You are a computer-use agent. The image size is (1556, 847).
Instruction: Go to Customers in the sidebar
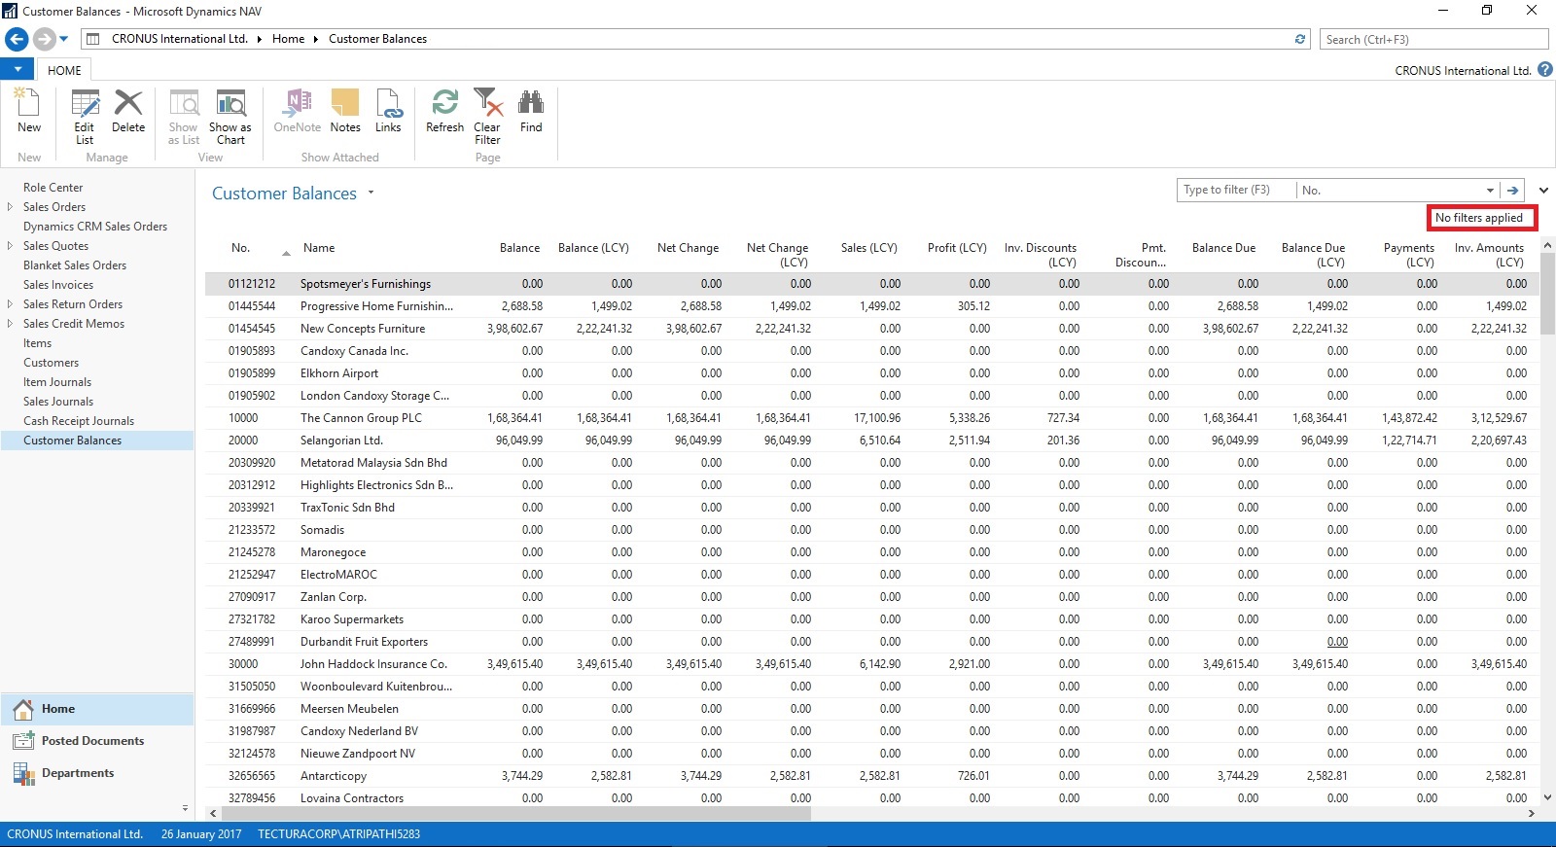[52, 363]
